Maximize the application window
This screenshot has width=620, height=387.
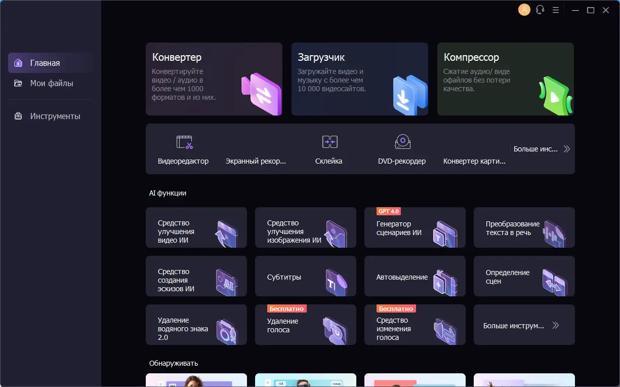point(591,10)
